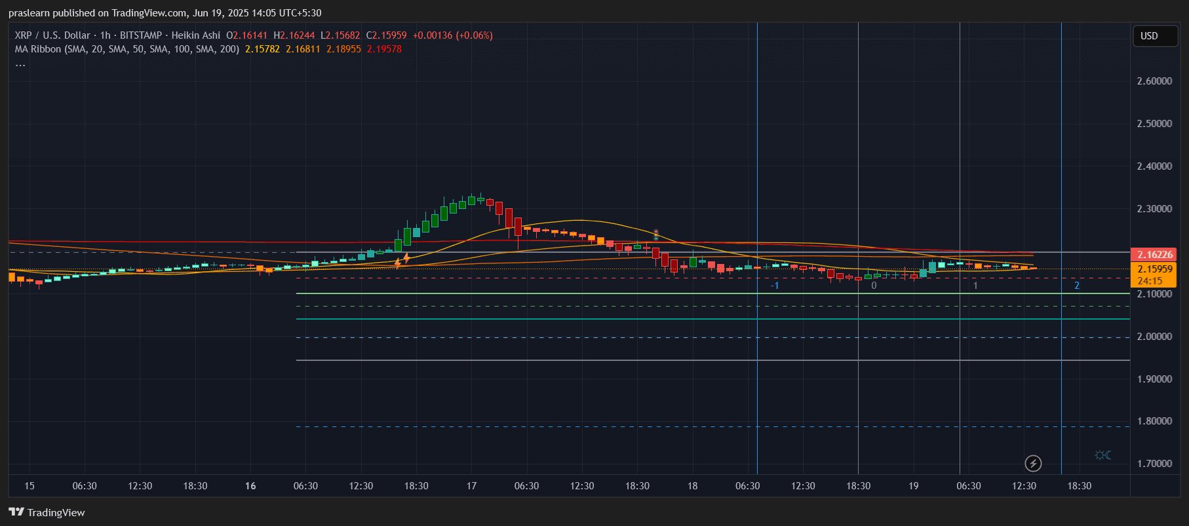Click the yellow SMA 20 value 2.15782
The image size is (1189, 526).
point(262,49)
